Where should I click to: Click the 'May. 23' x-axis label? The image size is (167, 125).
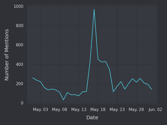[x=117, y=109]
